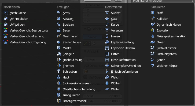Click the UV-Wölben icon
The height and width of the screenshot is (106, 195).
6,24
